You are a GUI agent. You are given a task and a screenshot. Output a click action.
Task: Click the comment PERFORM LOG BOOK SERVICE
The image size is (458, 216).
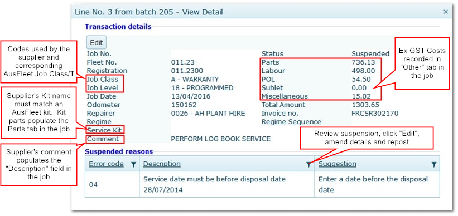(x=220, y=139)
